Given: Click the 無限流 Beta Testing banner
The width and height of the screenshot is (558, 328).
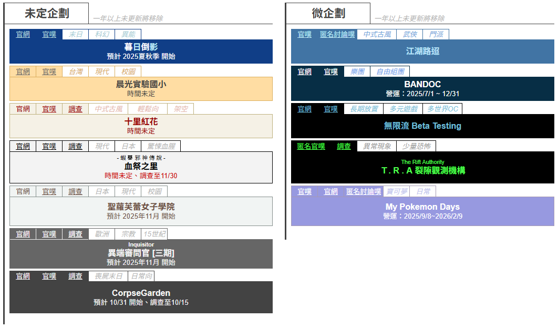Looking at the screenshot, I should [x=422, y=126].
